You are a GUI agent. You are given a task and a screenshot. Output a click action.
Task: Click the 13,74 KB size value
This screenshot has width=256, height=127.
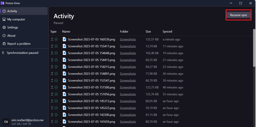point(151,46)
